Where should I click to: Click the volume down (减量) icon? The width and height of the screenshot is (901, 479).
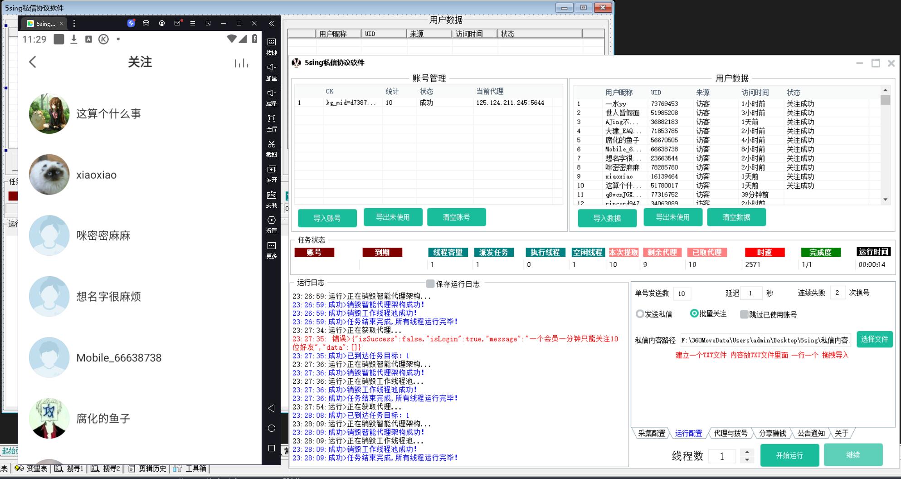click(272, 93)
